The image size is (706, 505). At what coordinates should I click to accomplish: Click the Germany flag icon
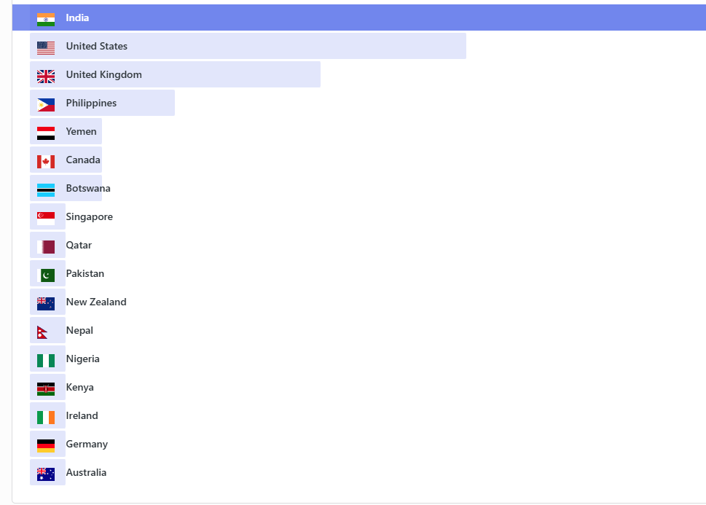pos(46,445)
